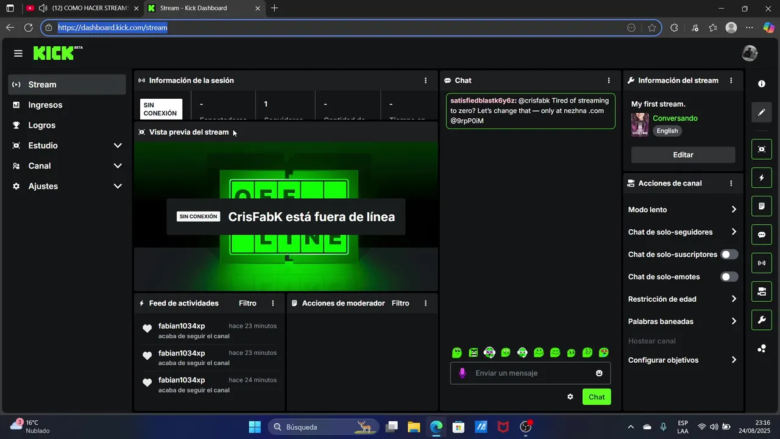
Task: Click the Editar button in stream info
Action: point(683,155)
